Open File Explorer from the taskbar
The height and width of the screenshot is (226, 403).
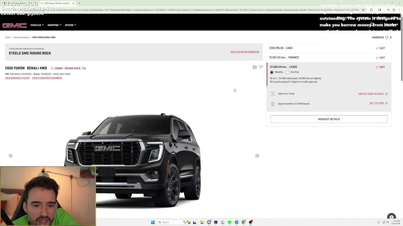pyautogui.click(x=202, y=222)
